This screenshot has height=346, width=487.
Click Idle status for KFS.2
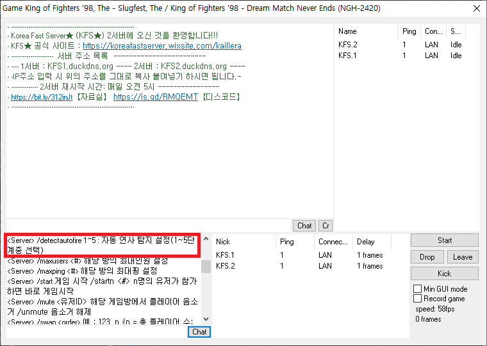point(456,45)
